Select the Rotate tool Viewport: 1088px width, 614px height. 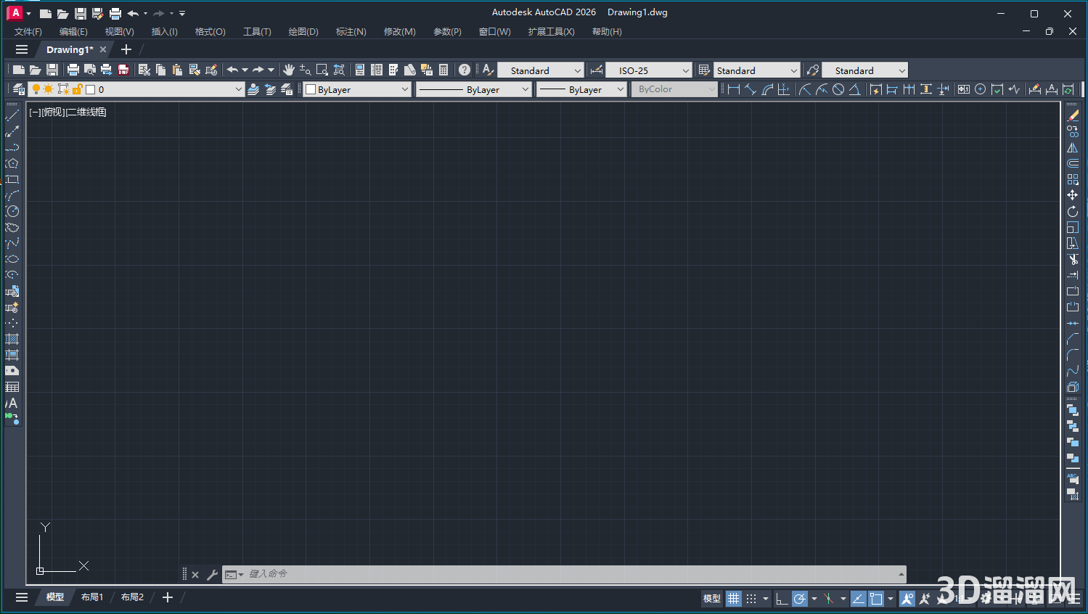point(1072,211)
